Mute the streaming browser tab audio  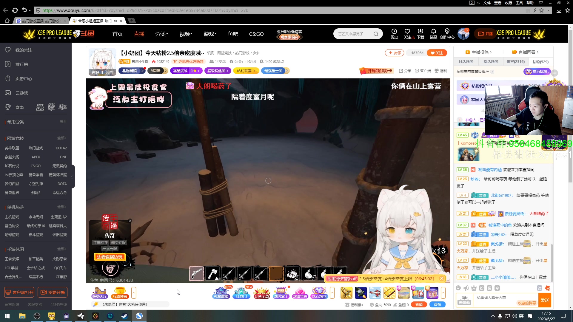[x=115, y=21]
